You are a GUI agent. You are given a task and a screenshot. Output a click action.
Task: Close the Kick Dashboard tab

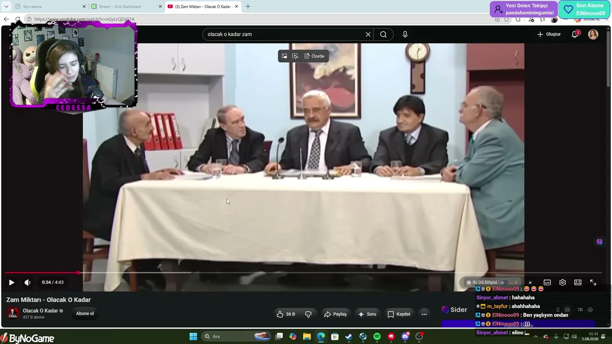tap(160, 7)
